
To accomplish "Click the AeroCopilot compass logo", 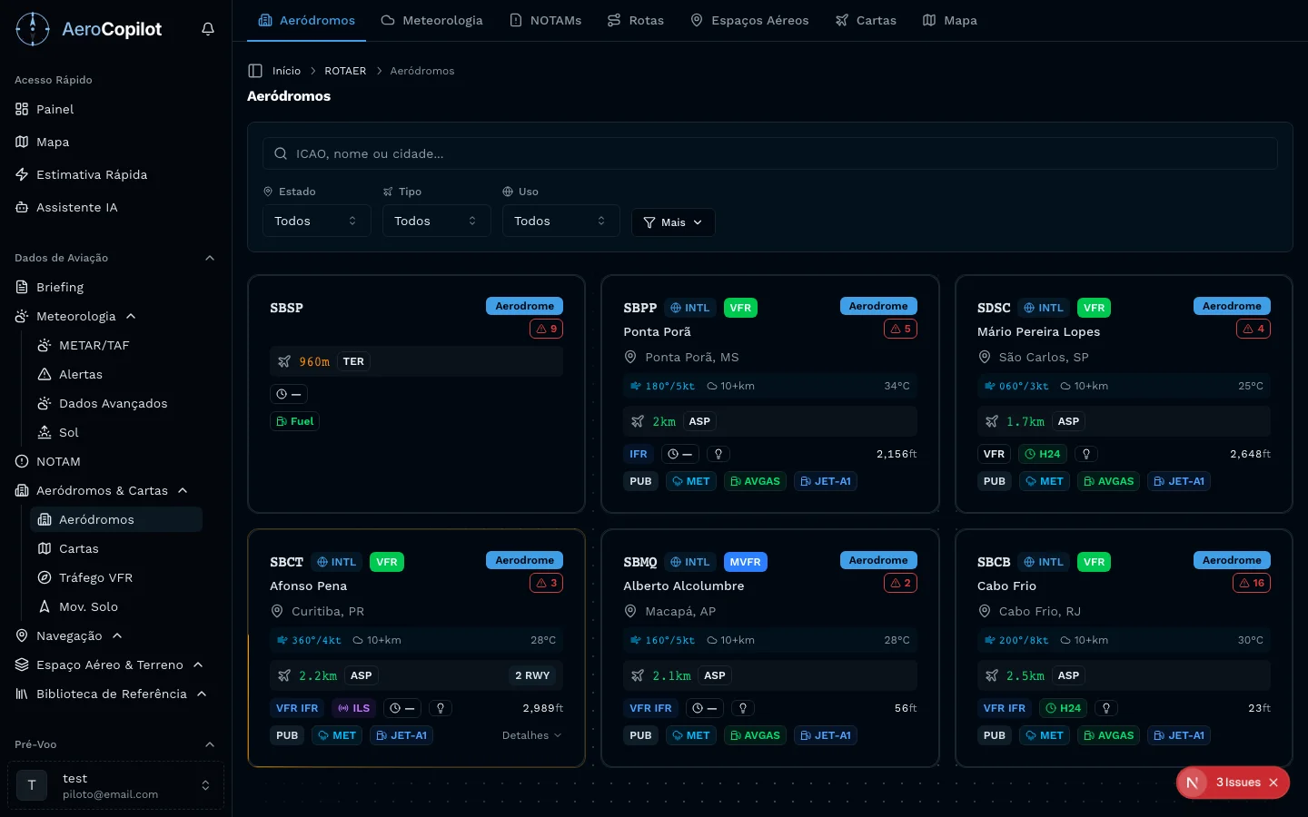I will 33,29.
